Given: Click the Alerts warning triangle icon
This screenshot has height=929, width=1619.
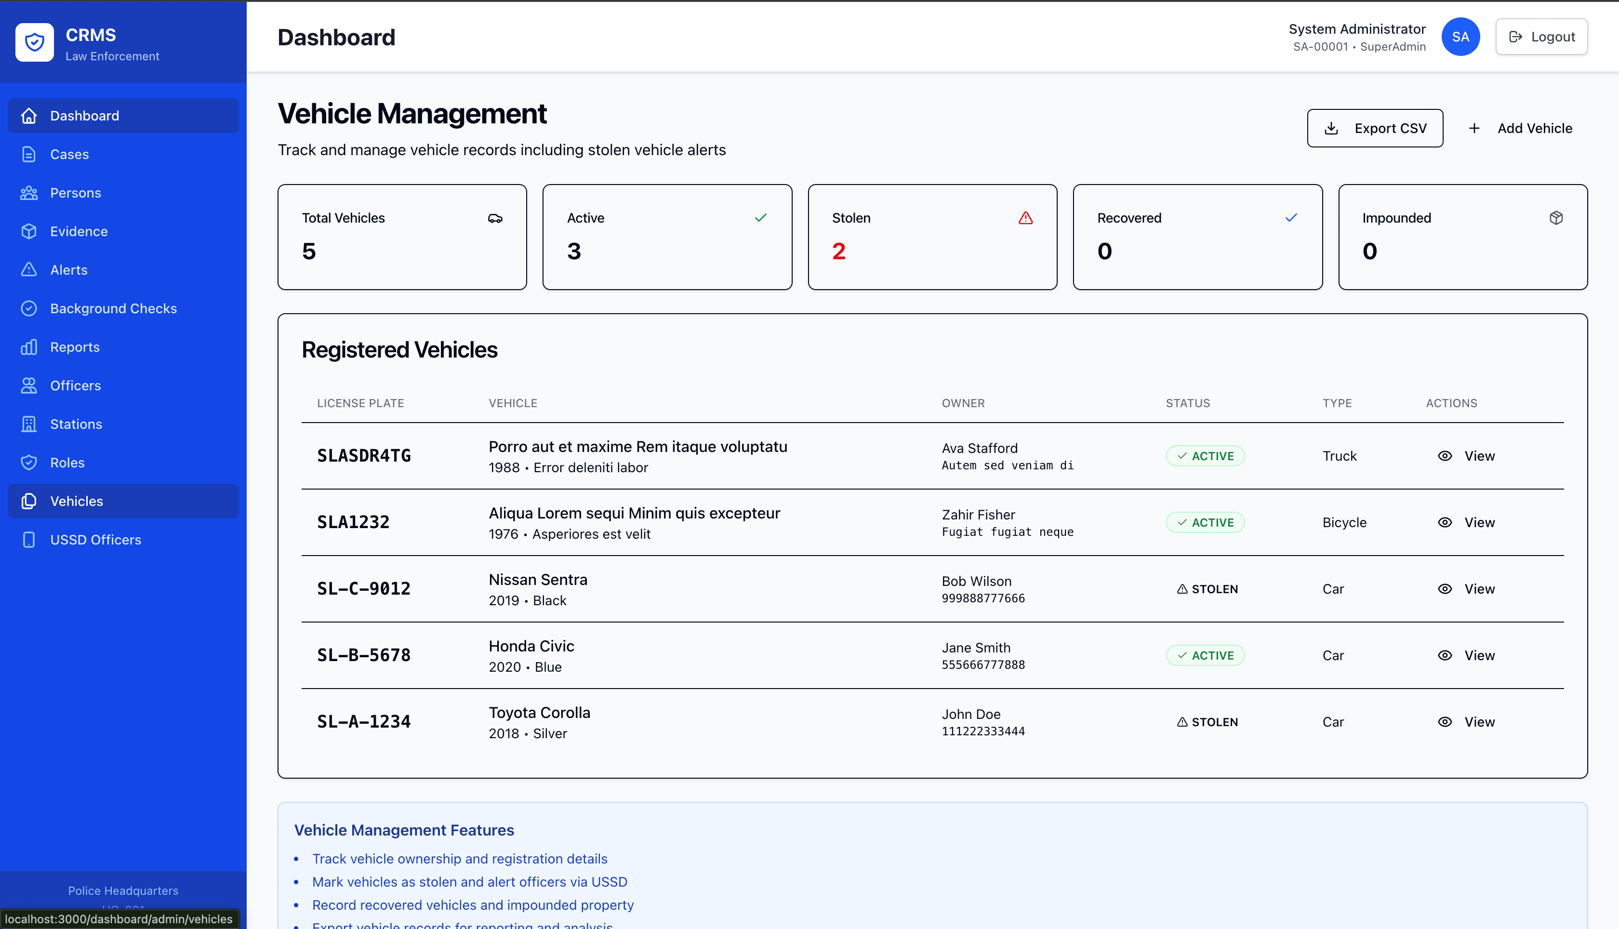Looking at the screenshot, I should pyautogui.click(x=29, y=270).
